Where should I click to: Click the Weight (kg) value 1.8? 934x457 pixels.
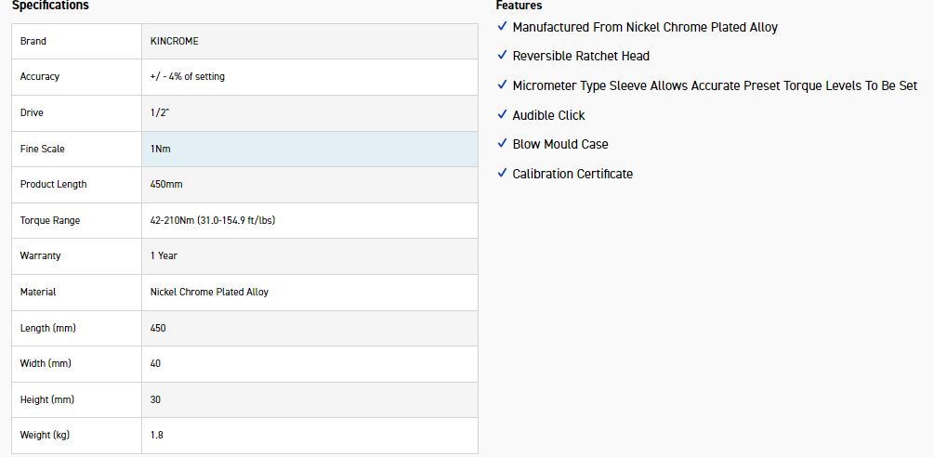pos(157,435)
